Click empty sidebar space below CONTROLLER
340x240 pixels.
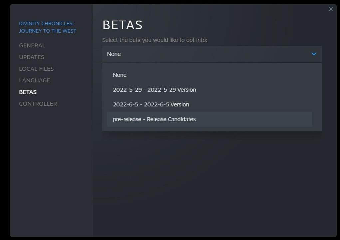[50, 167]
